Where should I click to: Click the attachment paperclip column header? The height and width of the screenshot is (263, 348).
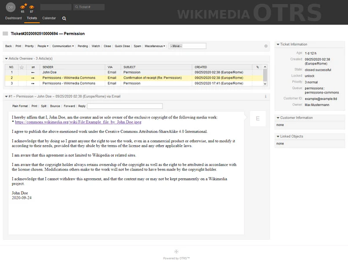pos(257,67)
